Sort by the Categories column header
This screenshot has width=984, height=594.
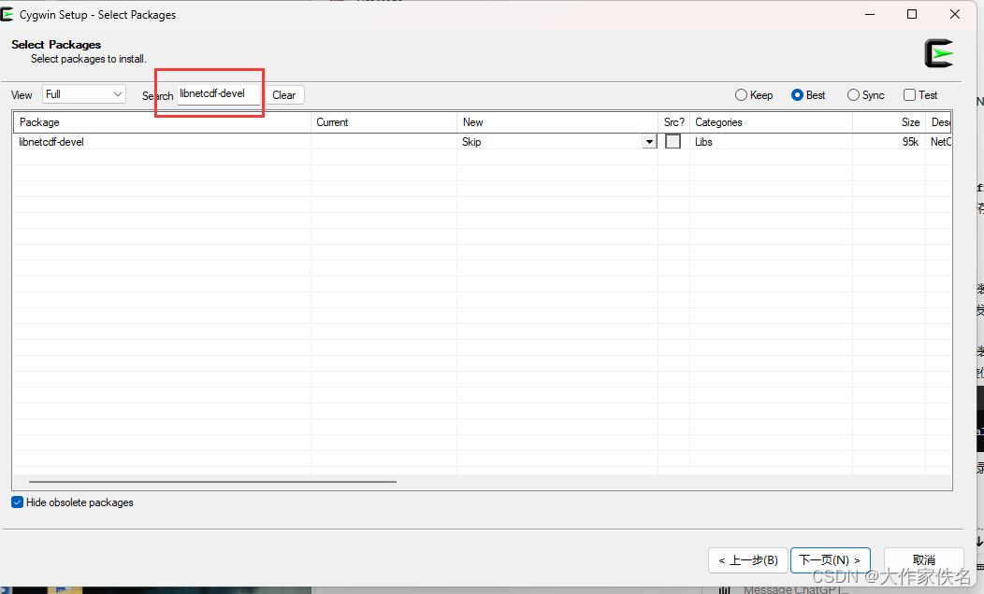(772, 122)
